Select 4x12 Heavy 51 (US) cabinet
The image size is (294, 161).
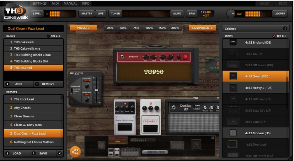(x=254, y=88)
